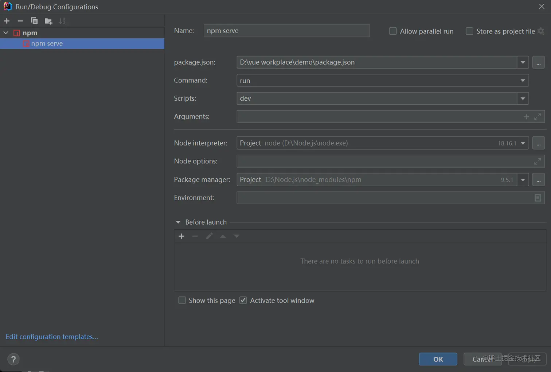Copy the selected configuration

pyautogui.click(x=34, y=21)
